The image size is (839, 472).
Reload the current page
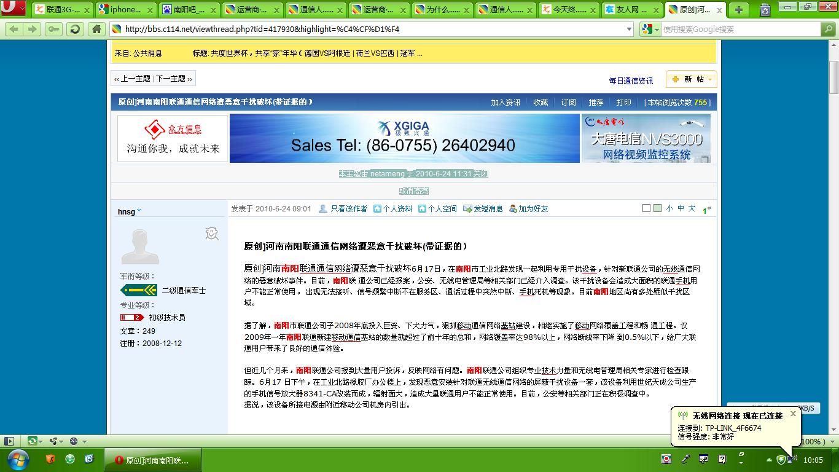pyautogui.click(x=75, y=29)
